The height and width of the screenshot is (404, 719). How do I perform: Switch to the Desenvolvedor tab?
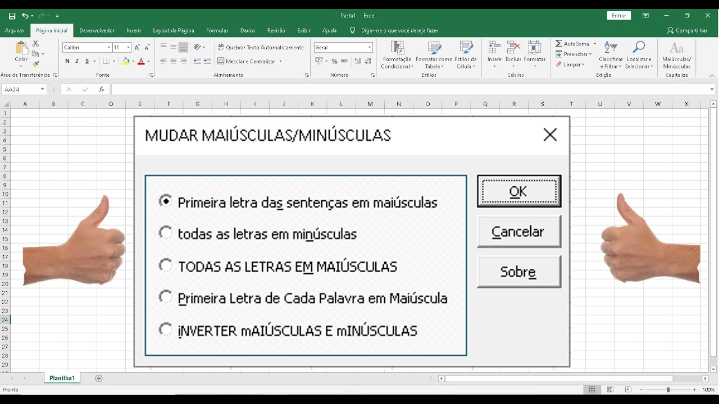pyautogui.click(x=97, y=30)
